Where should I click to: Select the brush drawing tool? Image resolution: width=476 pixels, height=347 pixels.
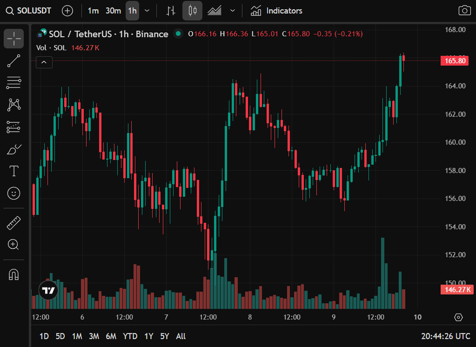14,149
